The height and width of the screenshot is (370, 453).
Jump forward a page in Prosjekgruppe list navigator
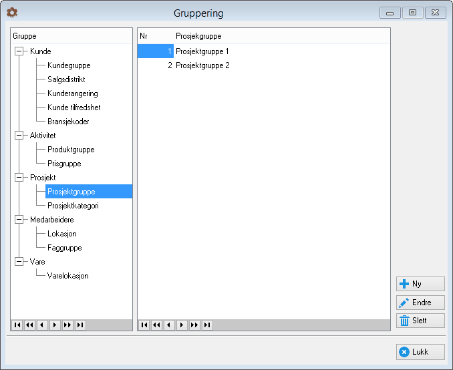click(194, 325)
